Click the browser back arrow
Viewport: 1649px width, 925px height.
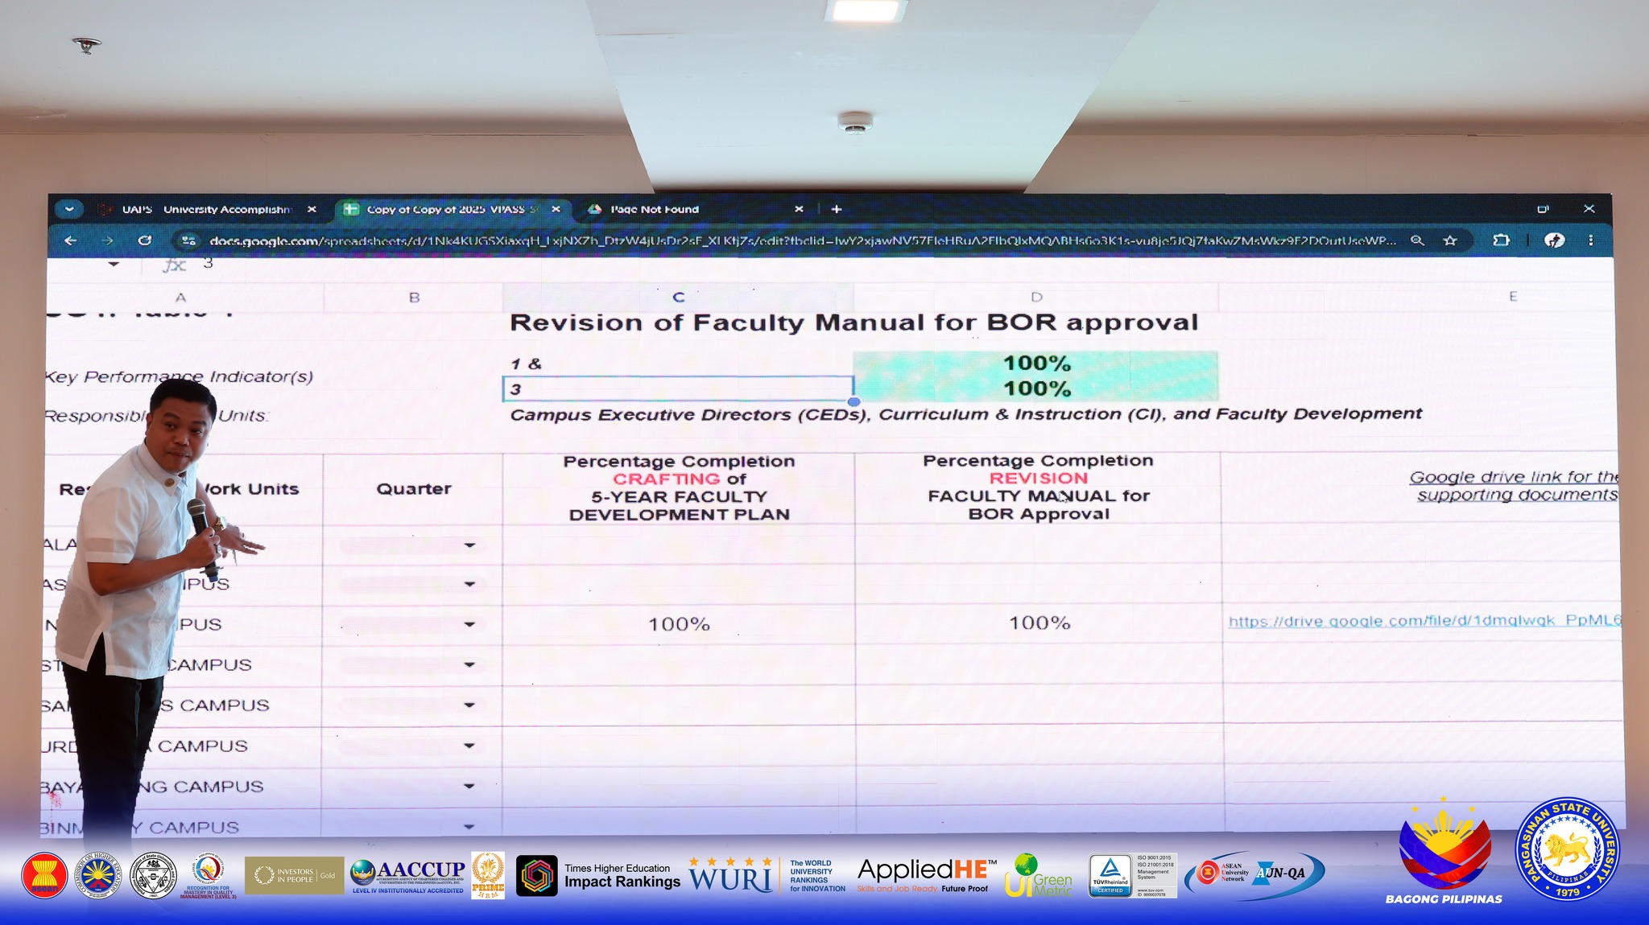coord(70,240)
